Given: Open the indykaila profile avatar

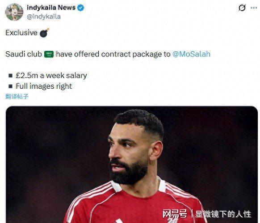Looking at the screenshot, I should click(14, 12).
